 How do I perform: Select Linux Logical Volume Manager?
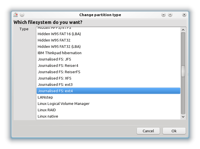(x=64, y=104)
